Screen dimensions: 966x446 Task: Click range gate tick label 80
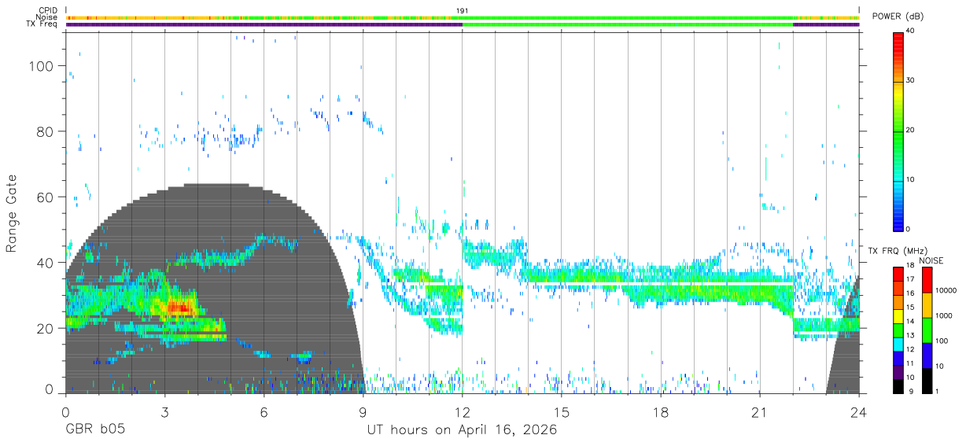click(x=46, y=132)
